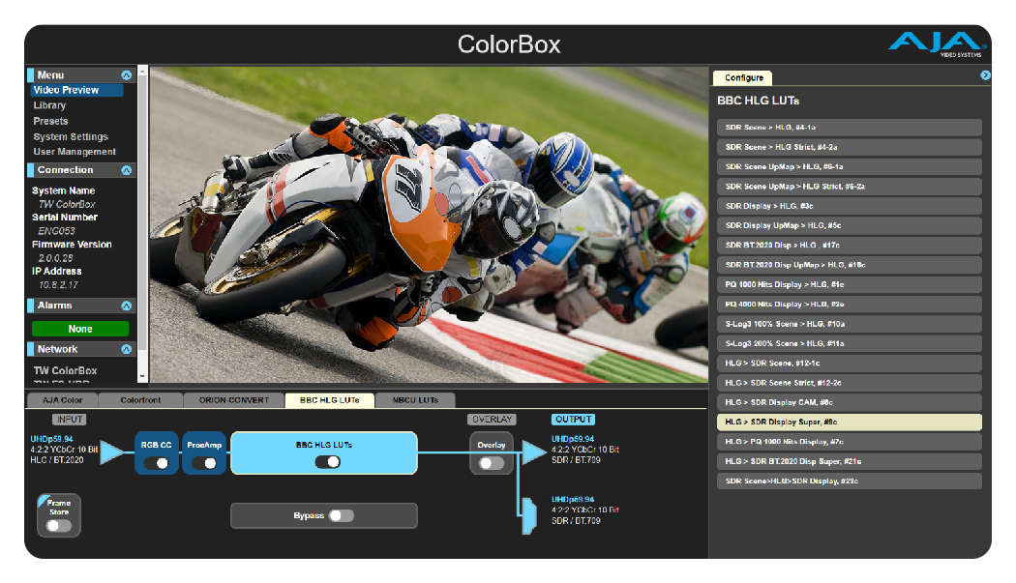The image size is (1016, 583).
Task: Select PQ 1000 Nits Display > HLG, #1c
Action: tap(850, 284)
